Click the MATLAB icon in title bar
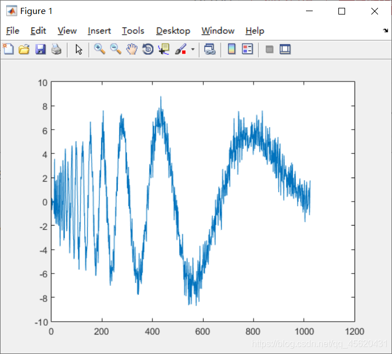This screenshot has height=354, width=392. click(x=12, y=11)
